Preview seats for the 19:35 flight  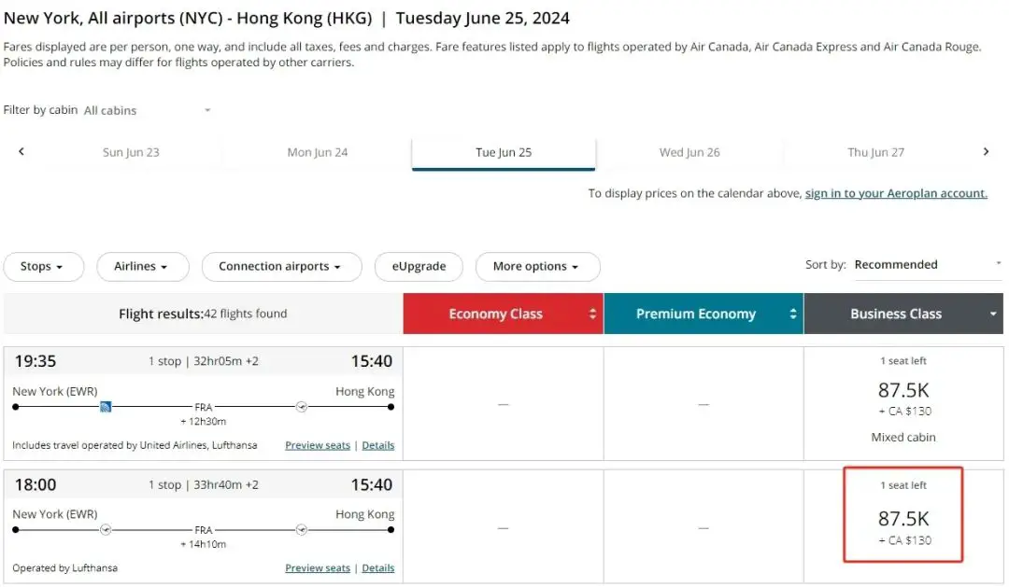pyautogui.click(x=318, y=445)
